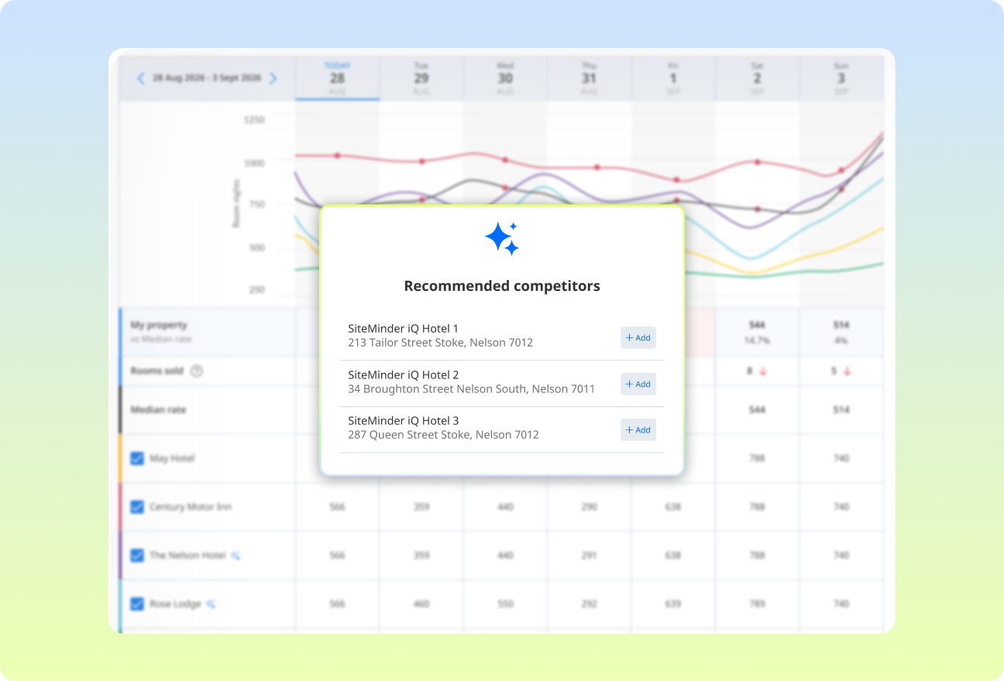
Task: Toggle the Rose Lodge checkbox
Action: coord(137,604)
